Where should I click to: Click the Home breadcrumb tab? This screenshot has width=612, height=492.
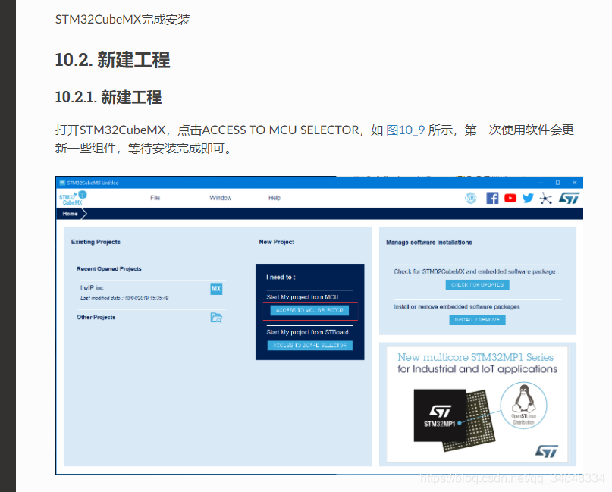pos(71,214)
